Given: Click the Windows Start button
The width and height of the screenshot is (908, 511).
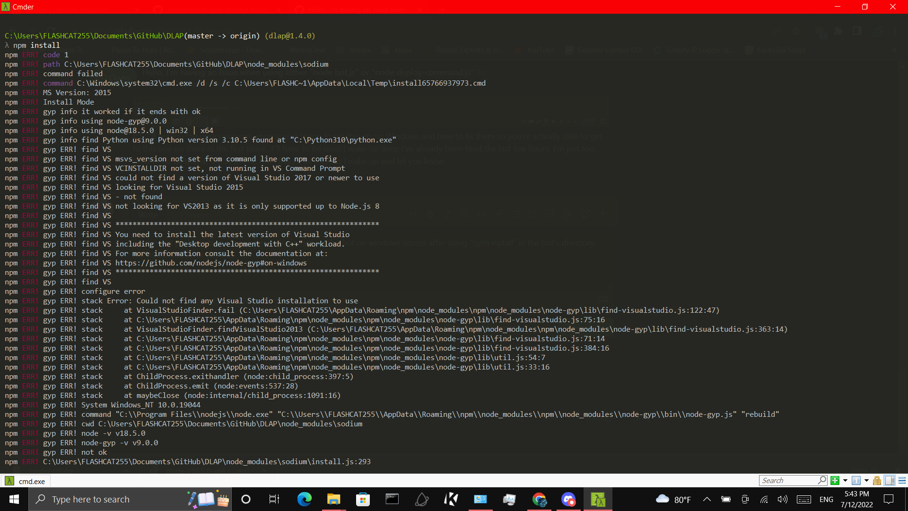Looking at the screenshot, I should tap(14, 499).
